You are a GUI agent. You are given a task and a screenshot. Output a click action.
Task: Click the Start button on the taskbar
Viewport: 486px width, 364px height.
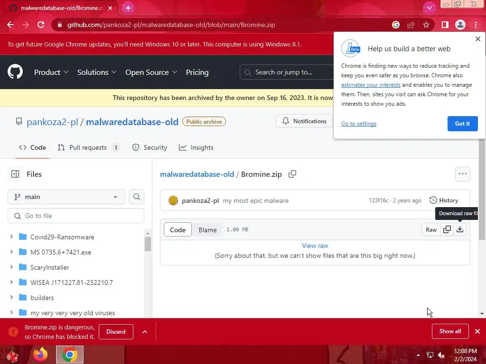(12, 355)
